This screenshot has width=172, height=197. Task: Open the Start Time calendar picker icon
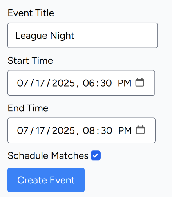click(x=139, y=82)
